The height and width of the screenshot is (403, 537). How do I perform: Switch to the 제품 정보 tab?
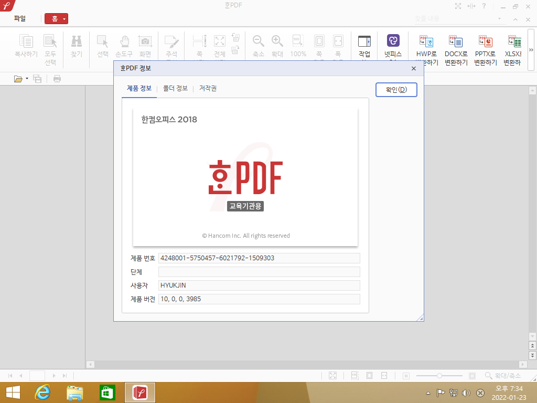pyautogui.click(x=139, y=88)
